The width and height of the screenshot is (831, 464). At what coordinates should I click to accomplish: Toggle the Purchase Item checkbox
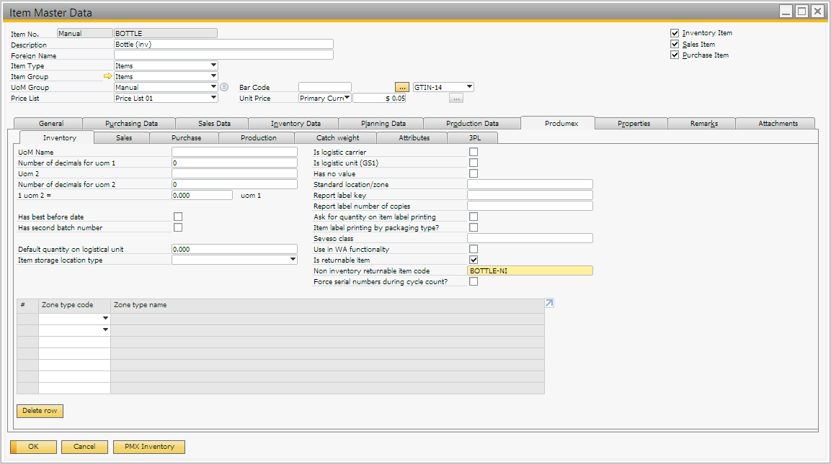click(675, 55)
